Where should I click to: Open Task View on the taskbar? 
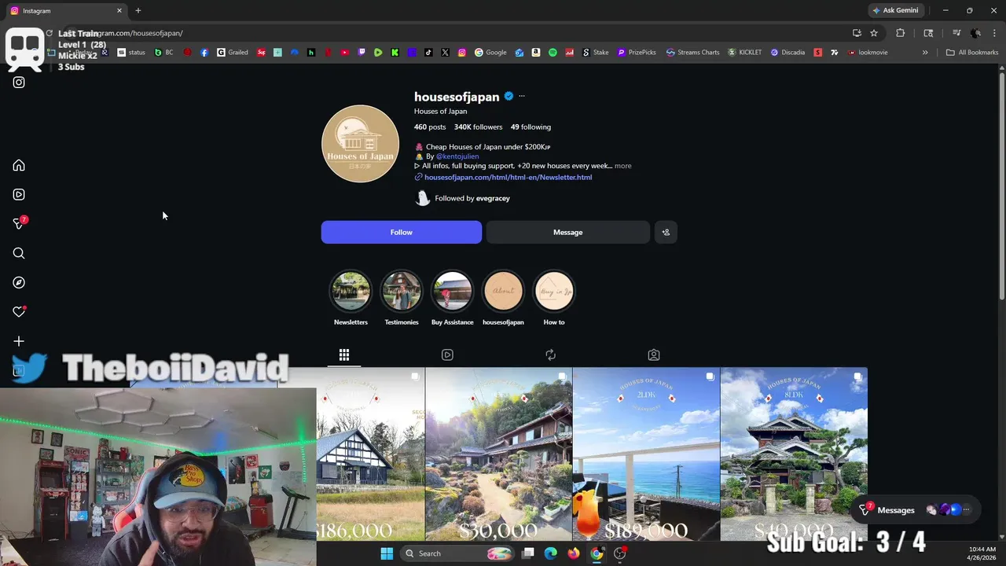click(x=528, y=553)
